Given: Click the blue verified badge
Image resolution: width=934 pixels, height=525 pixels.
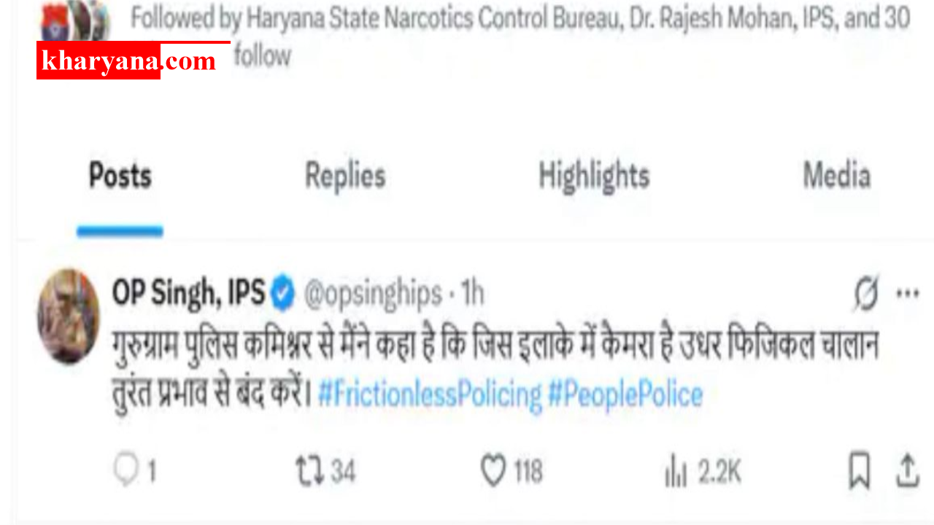Looking at the screenshot, I should pos(283,294).
